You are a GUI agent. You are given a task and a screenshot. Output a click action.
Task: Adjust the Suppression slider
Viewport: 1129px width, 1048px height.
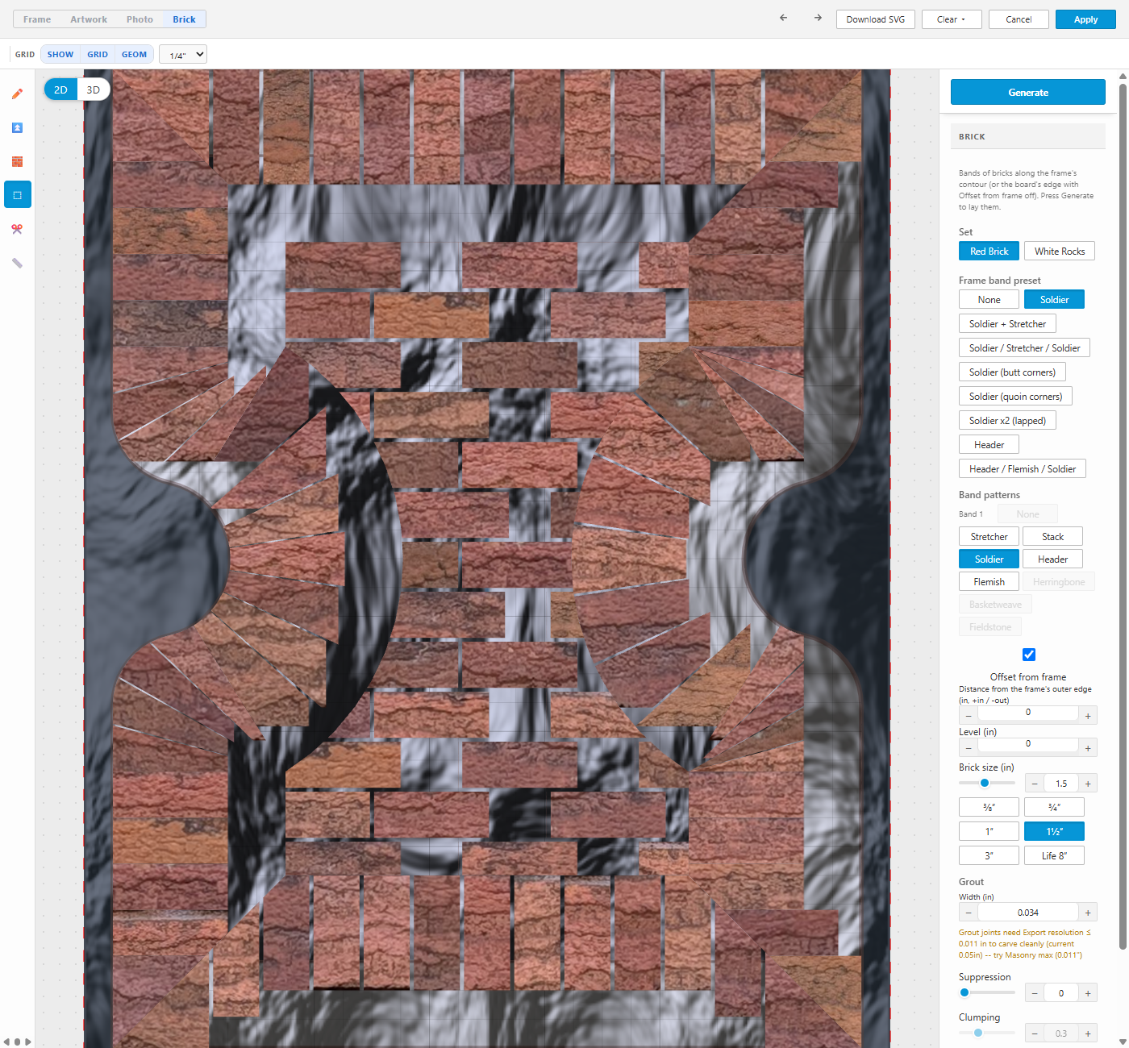pyautogui.click(x=987, y=992)
